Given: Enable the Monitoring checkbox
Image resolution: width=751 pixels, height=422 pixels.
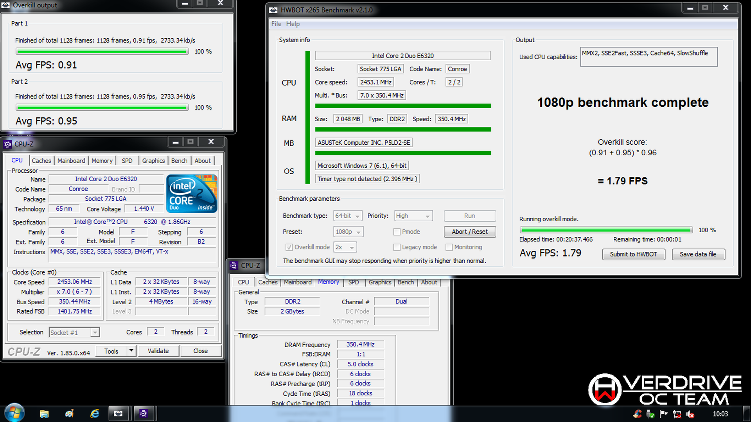Looking at the screenshot, I should pos(449,247).
